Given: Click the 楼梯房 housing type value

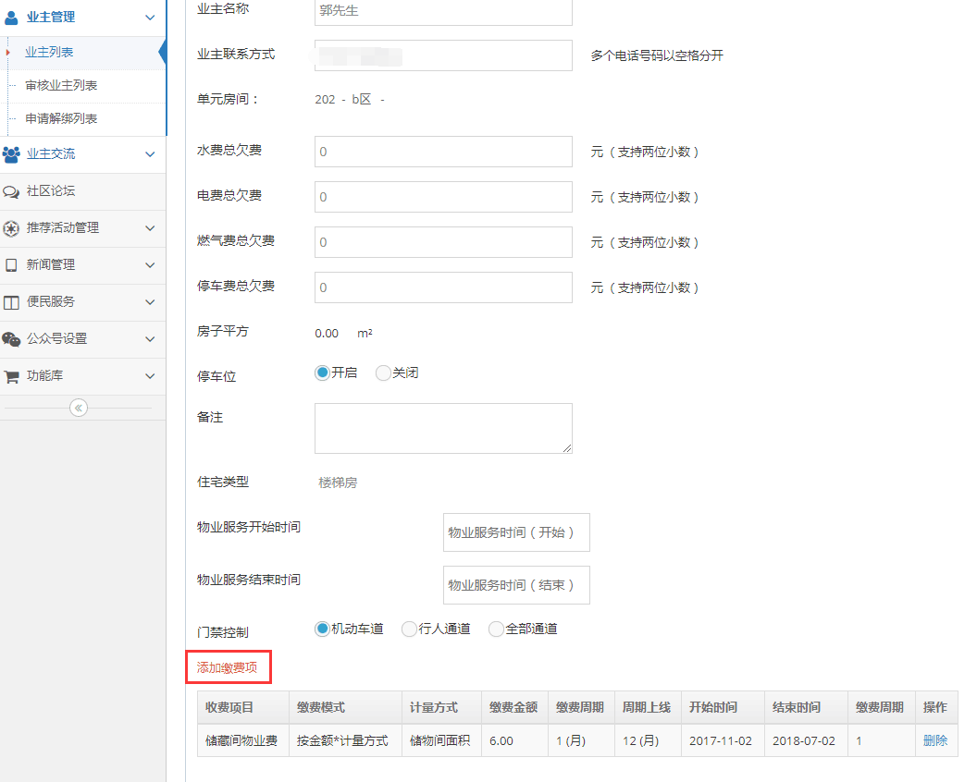Looking at the screenshot, I should [x=338, y=483].
